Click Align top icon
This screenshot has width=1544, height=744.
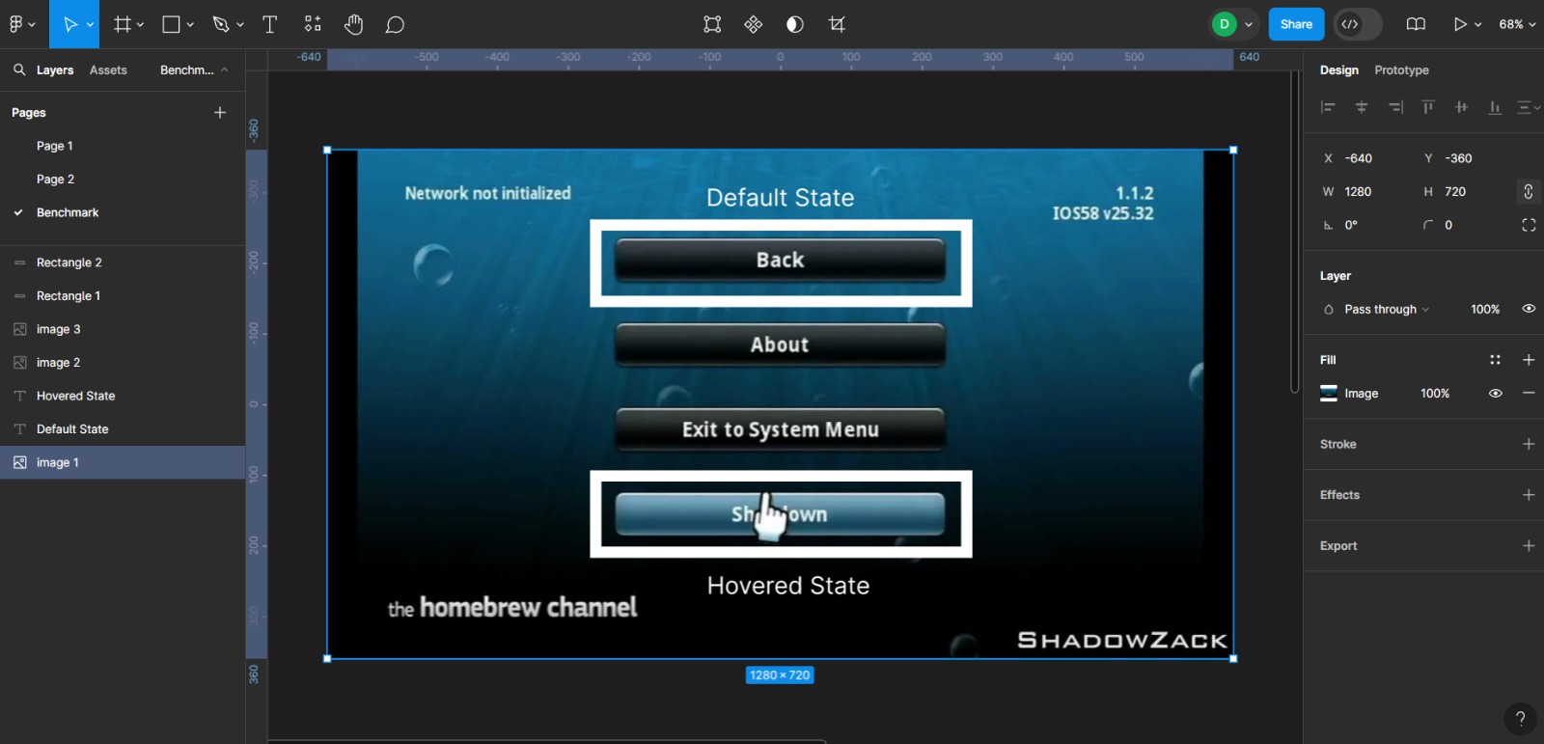point(1428,107)
